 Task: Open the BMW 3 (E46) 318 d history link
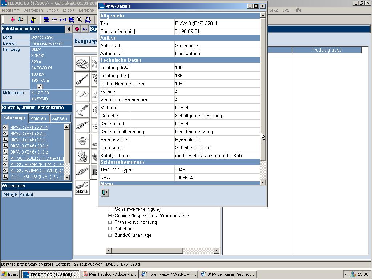(29, 152)
